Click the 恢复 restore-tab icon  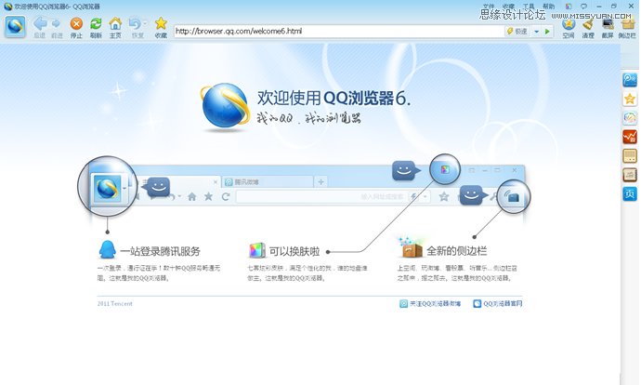(134, 24)
